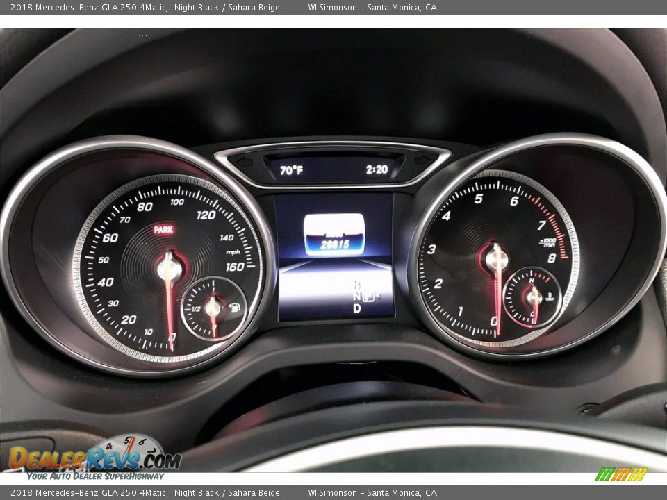Click the 80 mark on the speedometer
This screenshot has width=667, height=500.
[145, 207]
